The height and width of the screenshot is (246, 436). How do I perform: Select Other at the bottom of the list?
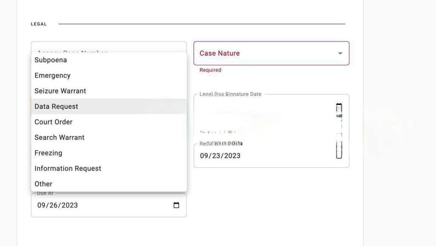point(43,184)
